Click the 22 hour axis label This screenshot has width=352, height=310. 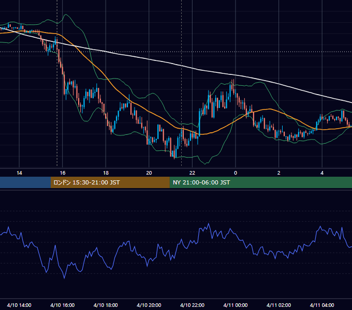[x=192, y=173]
